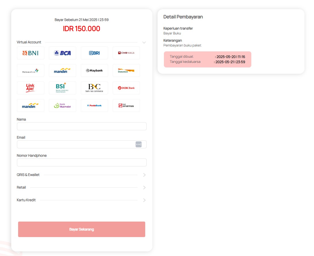The image size is (314, 256).
Task: Collapse the Virtual Account section
Action: (144, 42)
